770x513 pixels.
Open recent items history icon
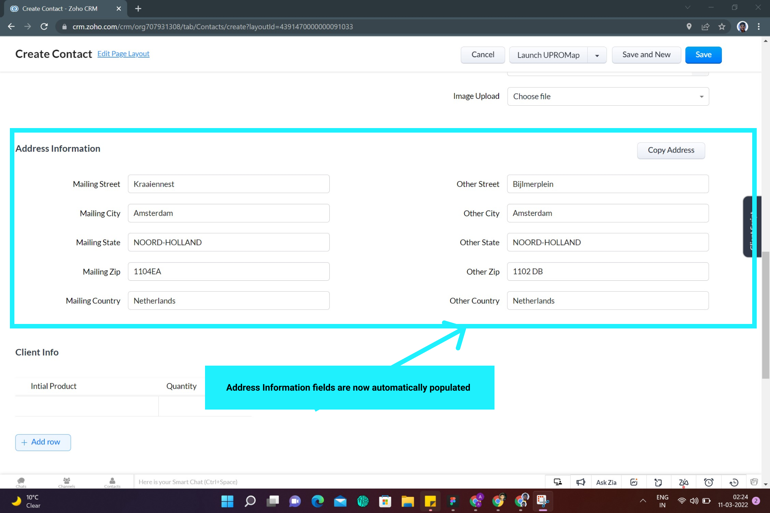click(734, 482)
